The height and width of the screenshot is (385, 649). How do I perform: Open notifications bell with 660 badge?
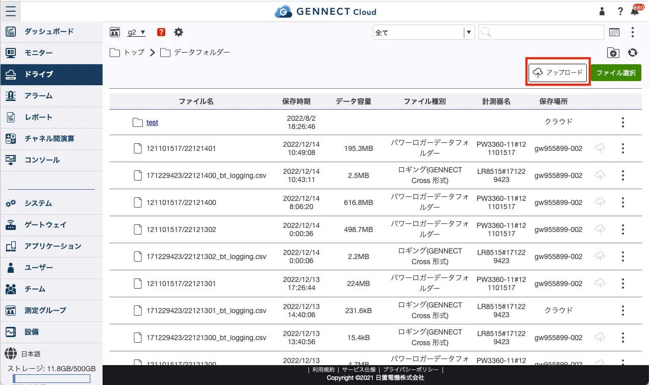[636, 11]
